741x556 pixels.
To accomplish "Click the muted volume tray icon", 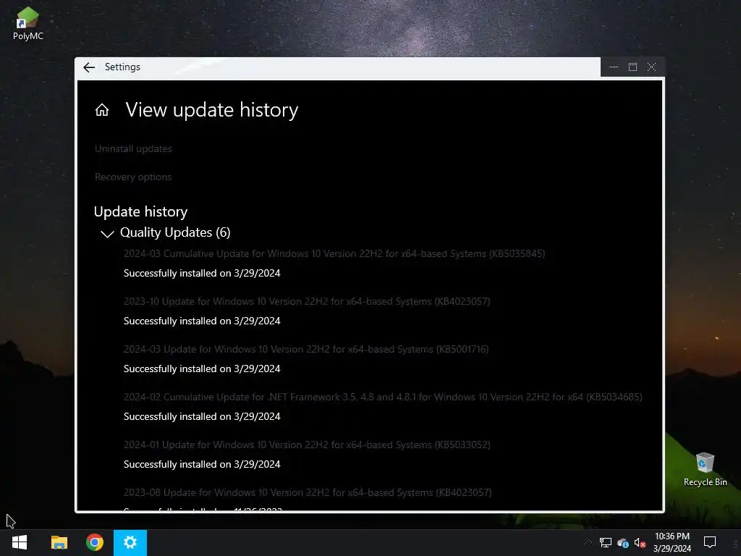I will 640,543.
